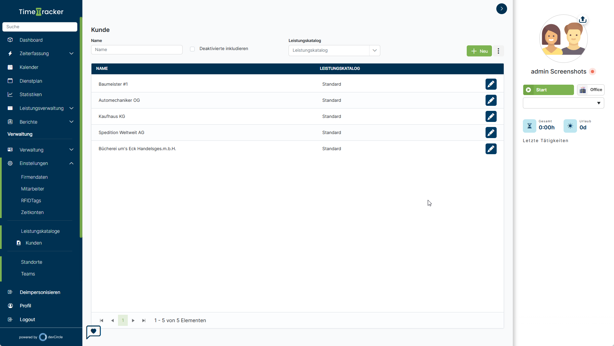Click the green Start button
This screenshot has width=614, height=346.
pyautogui.click(x=548, y=90)
